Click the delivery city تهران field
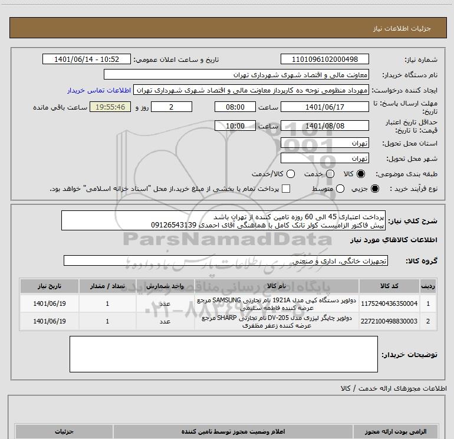 pyautogui.click(x=324, y=159)
